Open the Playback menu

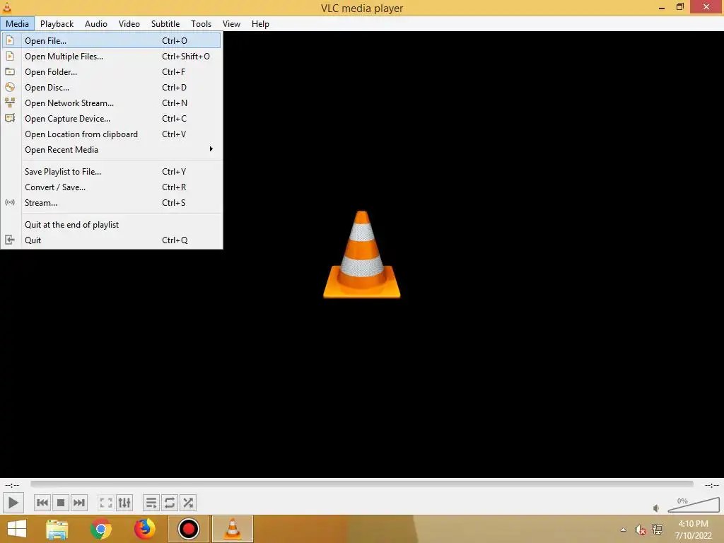click(x=57, y=23)
